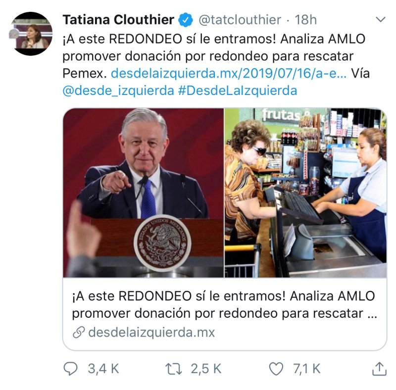The image size is (396, 390).
Task: View the 7,1 K likes count
Action: tap(307, 369)
